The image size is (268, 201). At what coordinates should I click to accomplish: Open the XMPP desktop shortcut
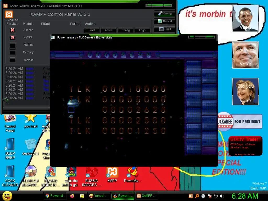pyautogui.click(x=112, y=175)
